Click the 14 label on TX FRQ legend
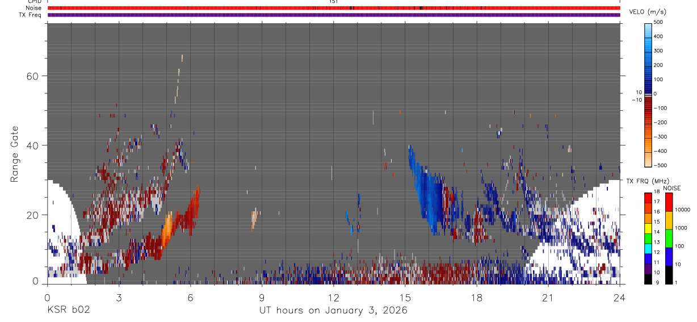Image resolution: width=697 pixels, height=322 pixels. tap(657, 232)
